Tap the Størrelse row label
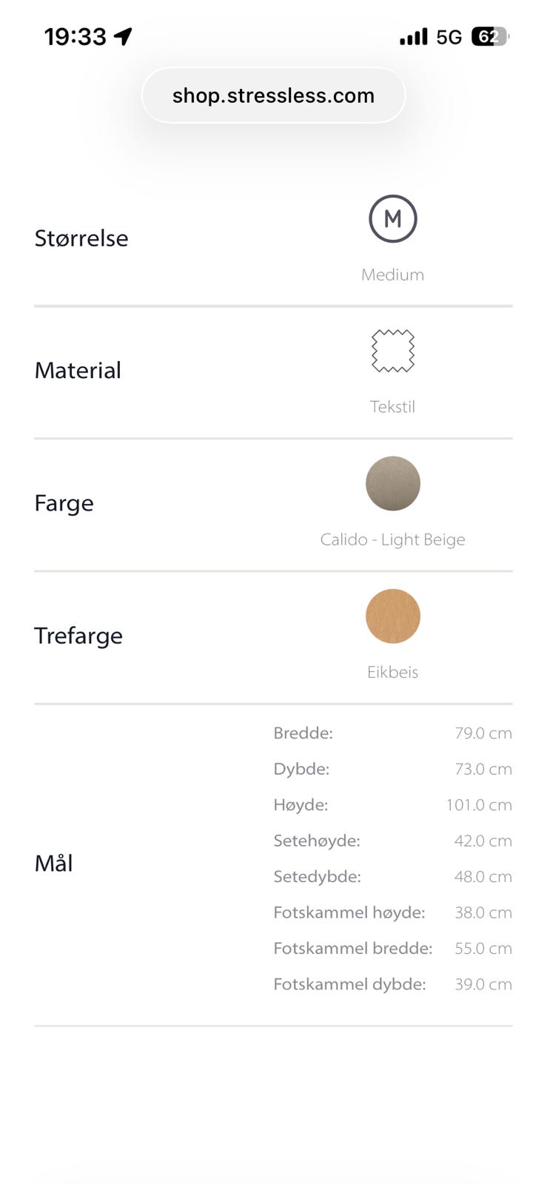The width and height of the screenshot is (547, 1184). pyautogui.click(x=81, y=238)
